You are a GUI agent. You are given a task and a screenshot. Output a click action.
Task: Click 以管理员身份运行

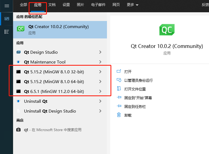(139, 80)
